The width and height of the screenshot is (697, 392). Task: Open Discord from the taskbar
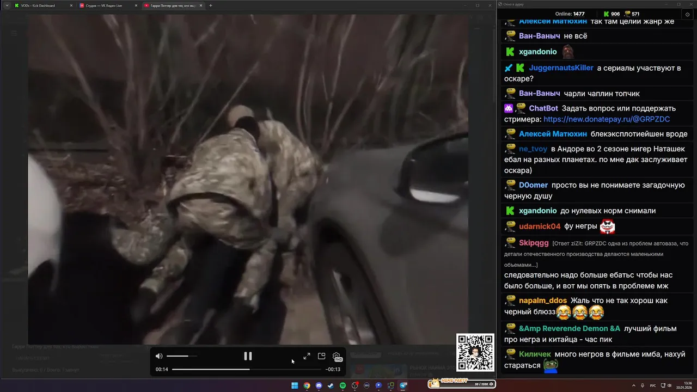click(319, 385)
